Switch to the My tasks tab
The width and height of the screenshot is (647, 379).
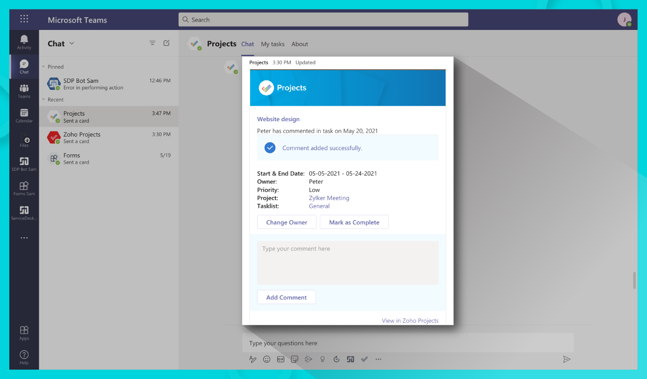coord(273,44)
